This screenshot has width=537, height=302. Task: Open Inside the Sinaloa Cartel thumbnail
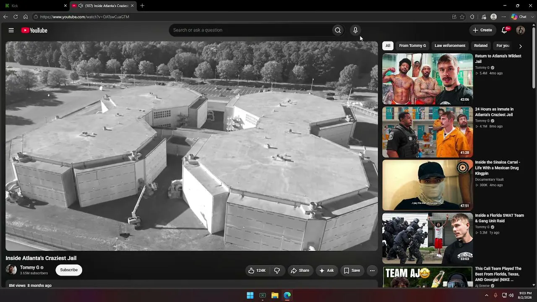click(x=428, y=185)
